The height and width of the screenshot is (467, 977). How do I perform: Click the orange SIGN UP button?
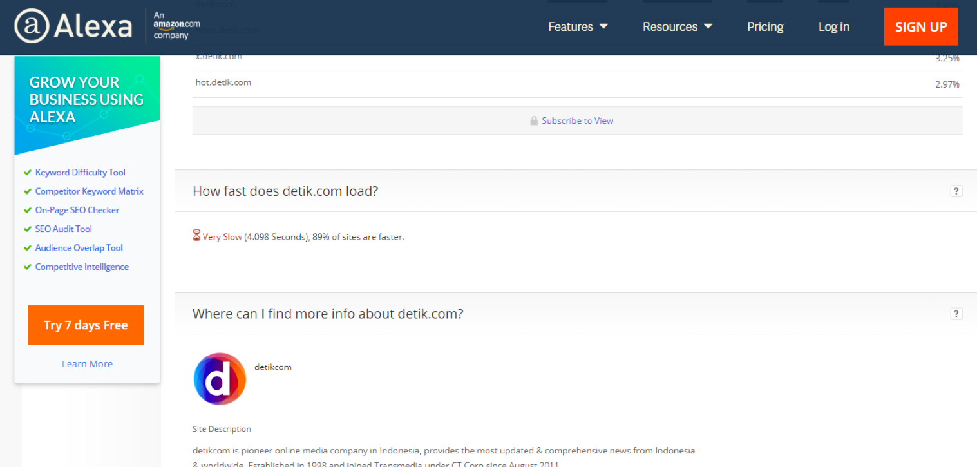(921, 26)
